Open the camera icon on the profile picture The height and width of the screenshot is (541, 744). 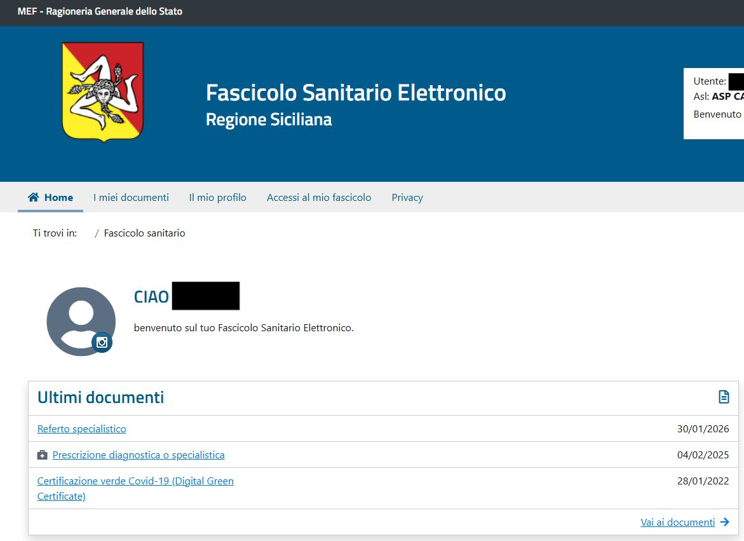click(x=103, y=342)
